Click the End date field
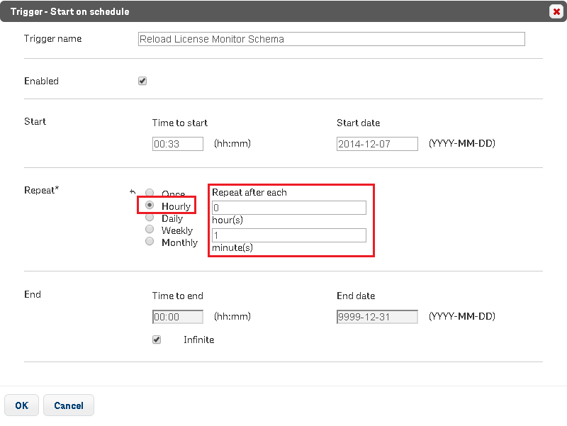Viewport: 567px width, 426px height. [x=377, y=317]
